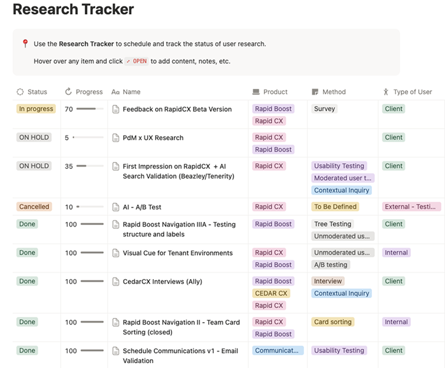Change ON HOLD status of First Impression row
Viewport: 445px width, 368px height.
(x=34, y=166)
